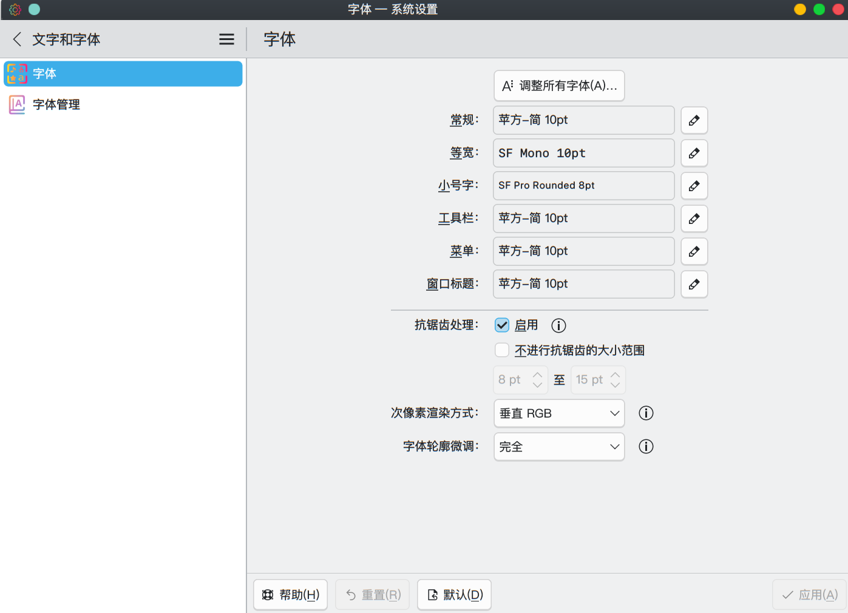The width and height of the screenshot is (848, 613).
Task: Click the 默认(D) button at the bottom
Action: 454,594
